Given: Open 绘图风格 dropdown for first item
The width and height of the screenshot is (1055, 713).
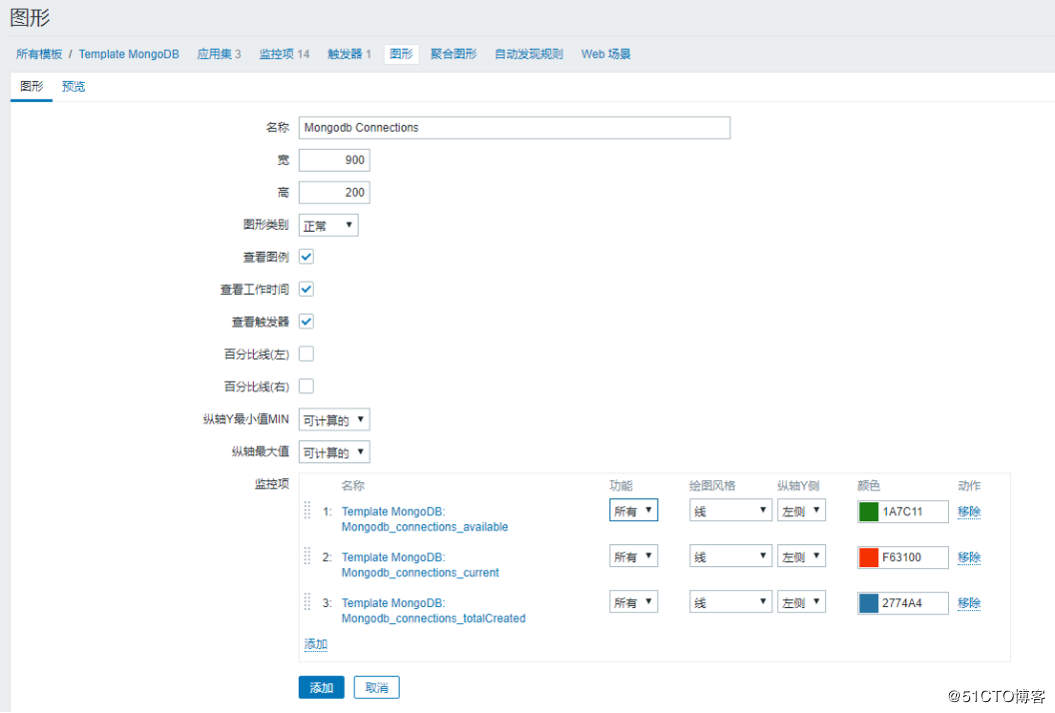Looking at the screenshot, I should pos(730,511).
